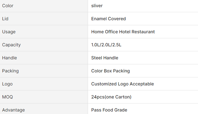198x114 pixels.
Task: Click the Color label cell
Action: click(x=8, y=6)
